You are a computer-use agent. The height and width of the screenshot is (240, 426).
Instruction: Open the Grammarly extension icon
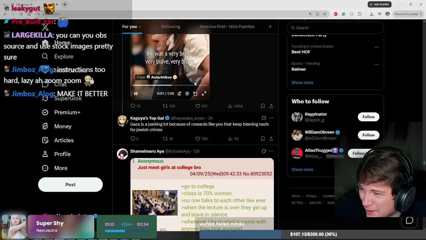(343, 14)
